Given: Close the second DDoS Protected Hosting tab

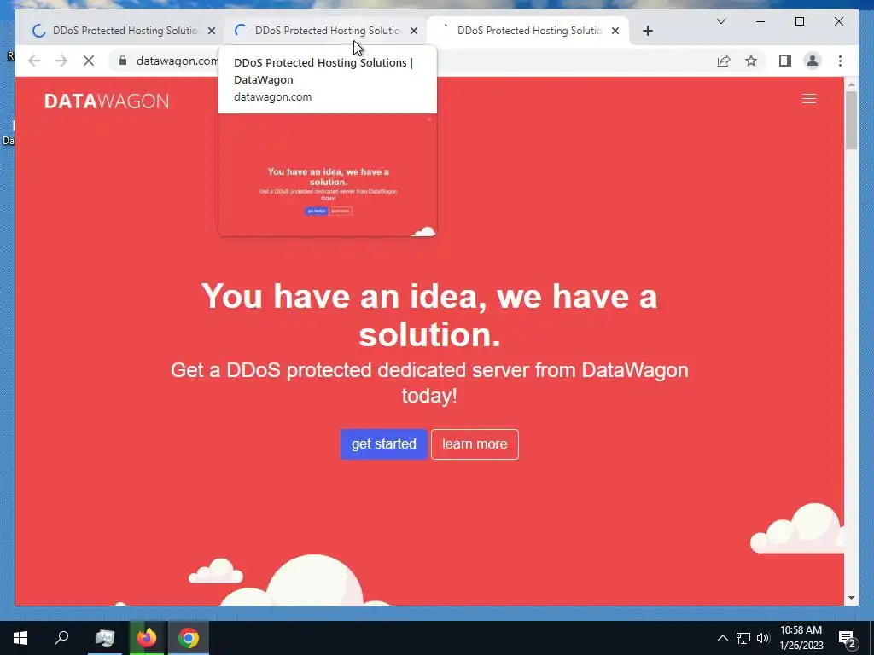Looking at the screenshot, I should click(414, 32).
